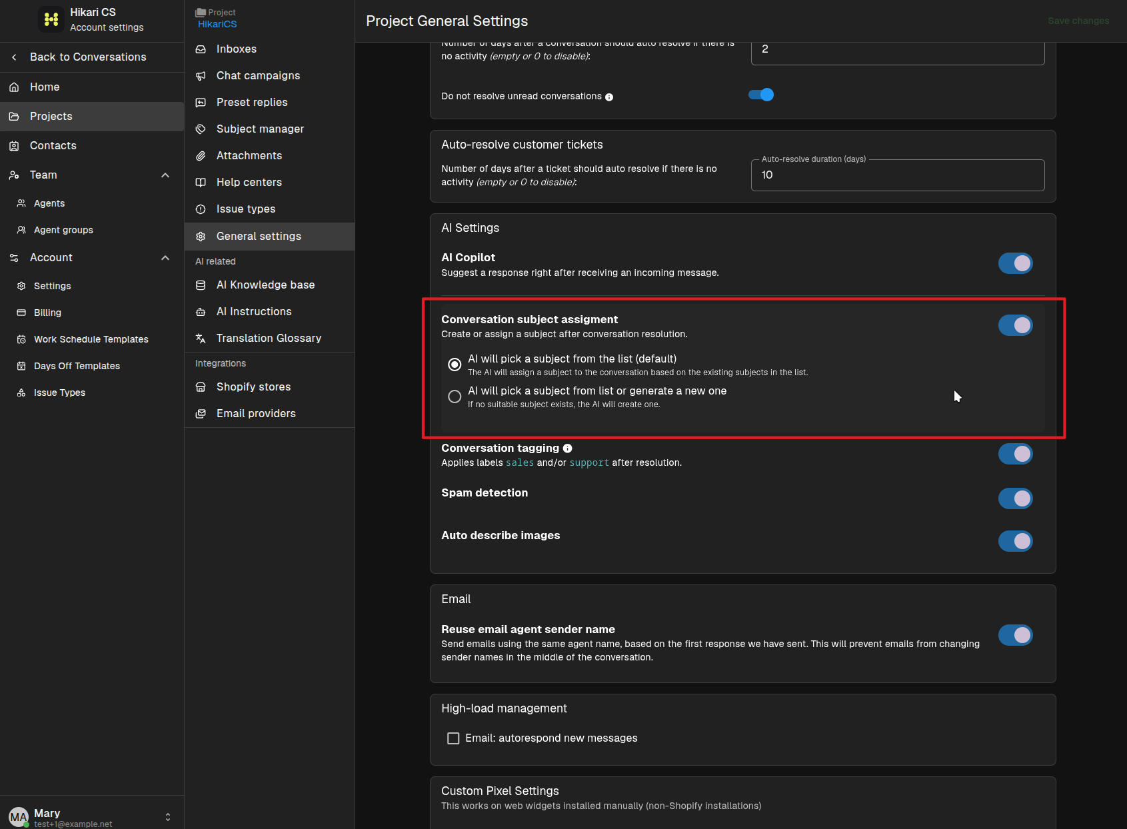Turn off Conversation tagging toggle
The image size is (1127, 829).
[x=1016, y=454]
